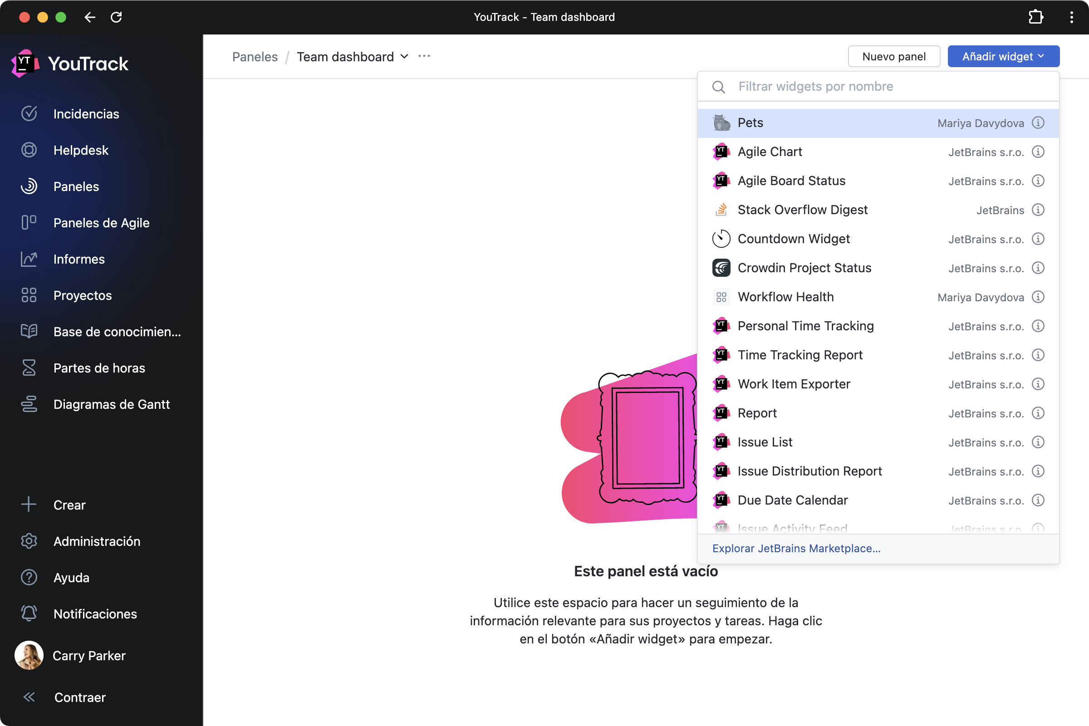Screen dimensions: 1089x726
Task: Open the Informes section icon
Action: tap(29, 259)
